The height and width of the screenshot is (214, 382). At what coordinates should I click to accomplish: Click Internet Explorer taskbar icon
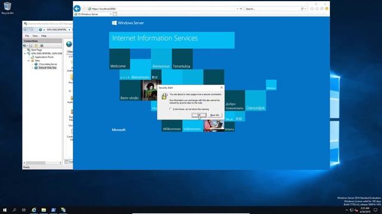coord(34,210)
